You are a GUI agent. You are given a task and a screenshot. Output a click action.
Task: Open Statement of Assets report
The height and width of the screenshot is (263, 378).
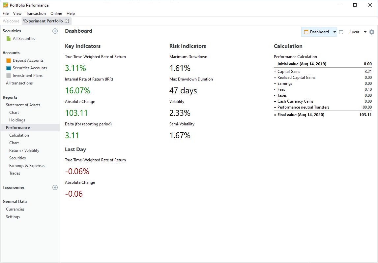[x=23, y=105]
